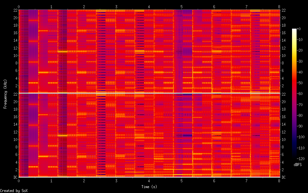This screenshot has height=193, width=308.
Task: Select the -20 value on the dBFS legend
Action: pyautogui.click(x=300, y=50)
